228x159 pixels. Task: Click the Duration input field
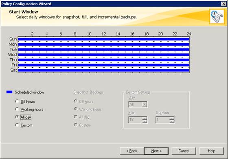162,120
